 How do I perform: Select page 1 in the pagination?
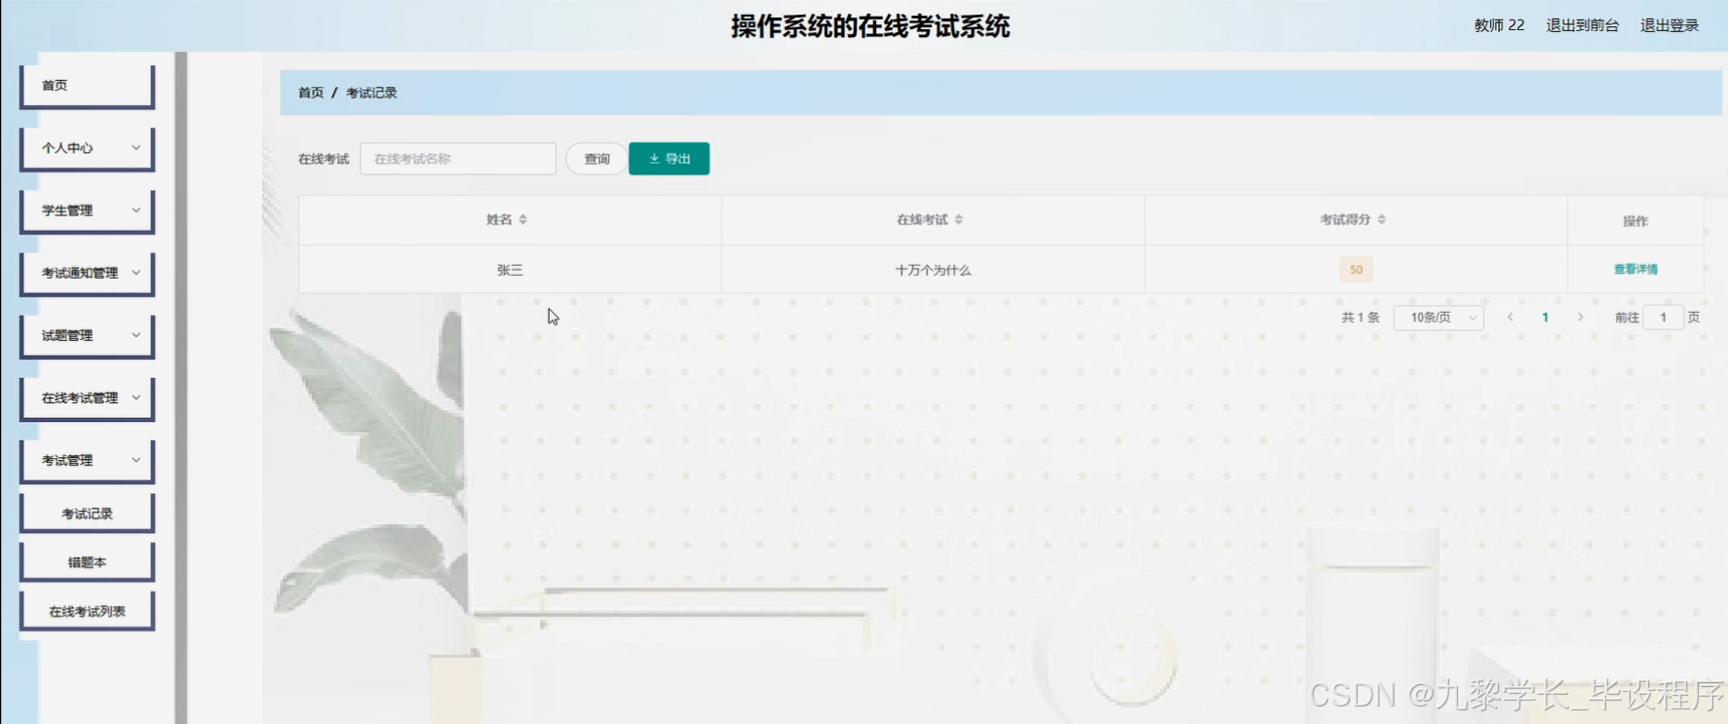[1546, 318]
